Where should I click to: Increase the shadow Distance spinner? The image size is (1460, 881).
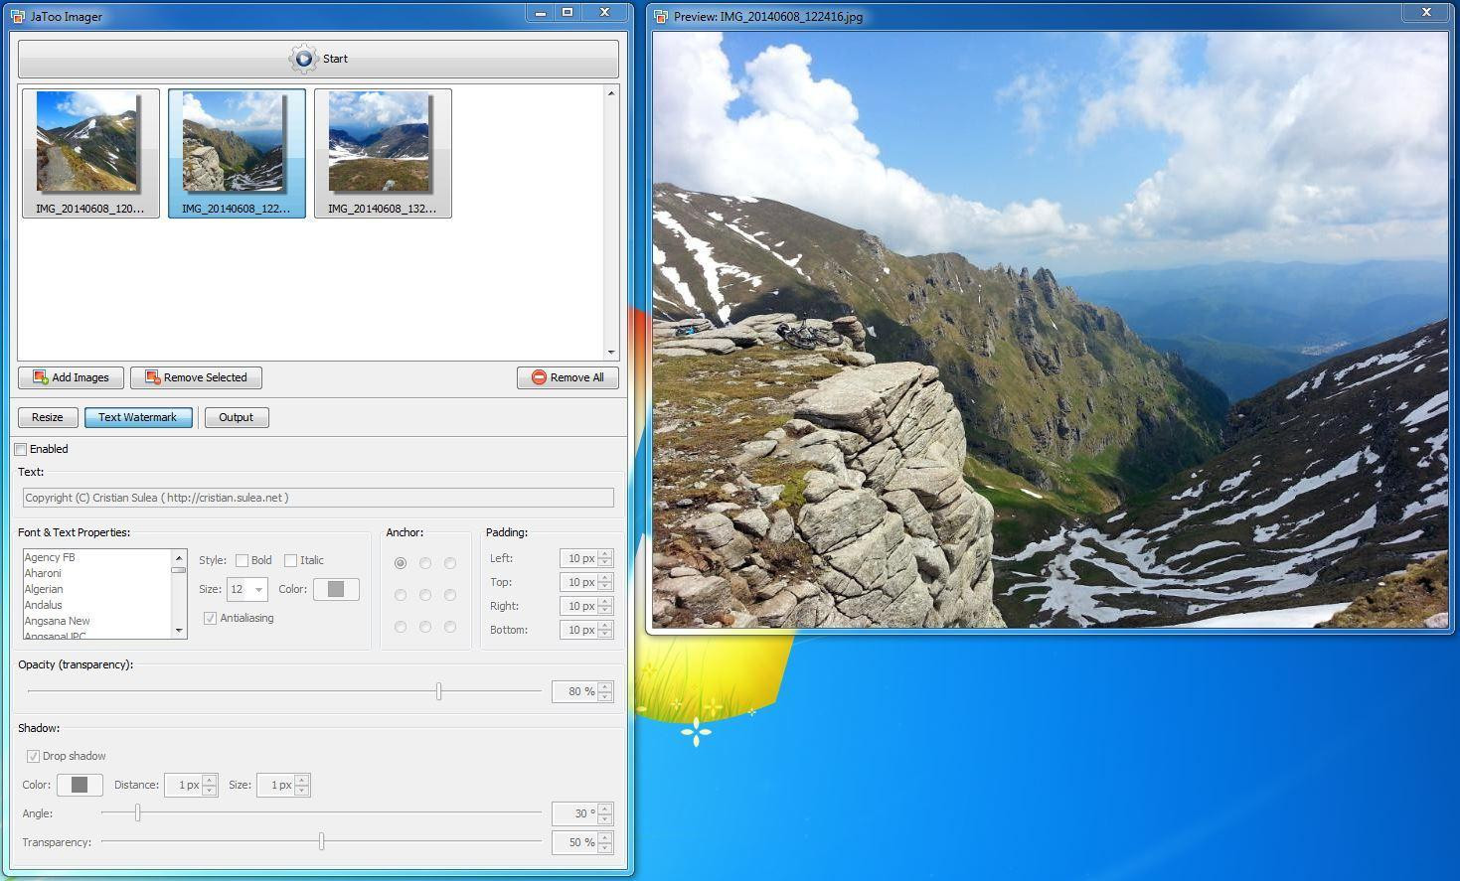[210, 780]
